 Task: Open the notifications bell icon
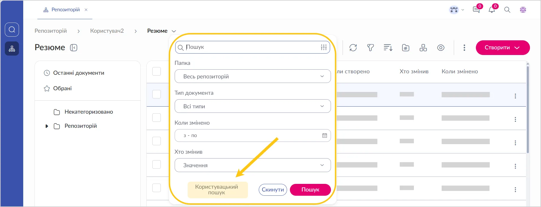492,10
